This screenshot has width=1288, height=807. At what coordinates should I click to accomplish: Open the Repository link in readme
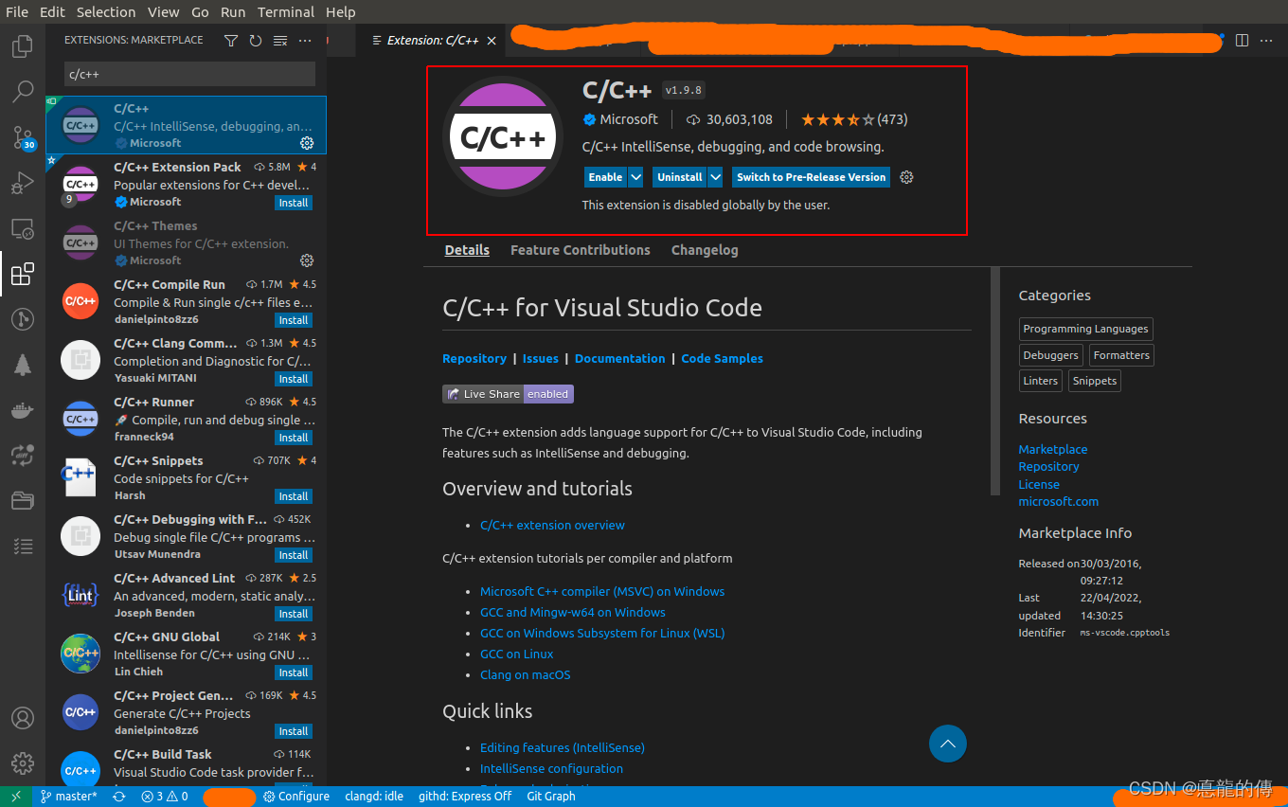474,358
